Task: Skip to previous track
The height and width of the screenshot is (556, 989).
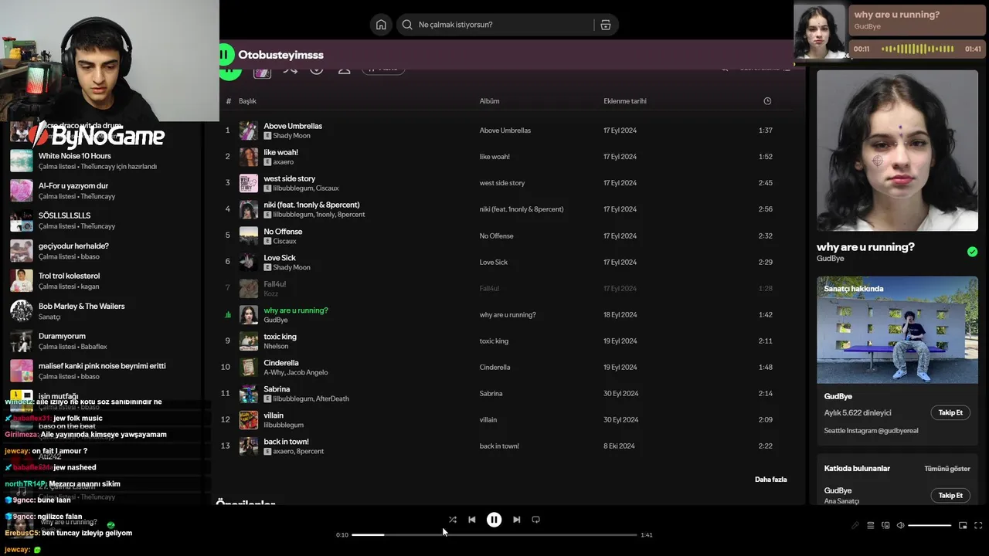Action: click(472, 520)
